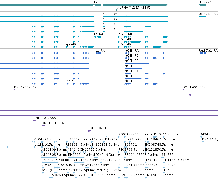Image resolution: width=218 pixels, height=179 pixels.
Task: Select the Ugt37a1-PA protein label
Action: [x=208, y=51]
